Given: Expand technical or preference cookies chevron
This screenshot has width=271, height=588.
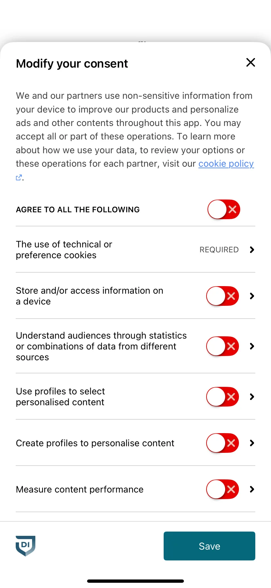Looking at the screenshot, I should pos(252,250).
